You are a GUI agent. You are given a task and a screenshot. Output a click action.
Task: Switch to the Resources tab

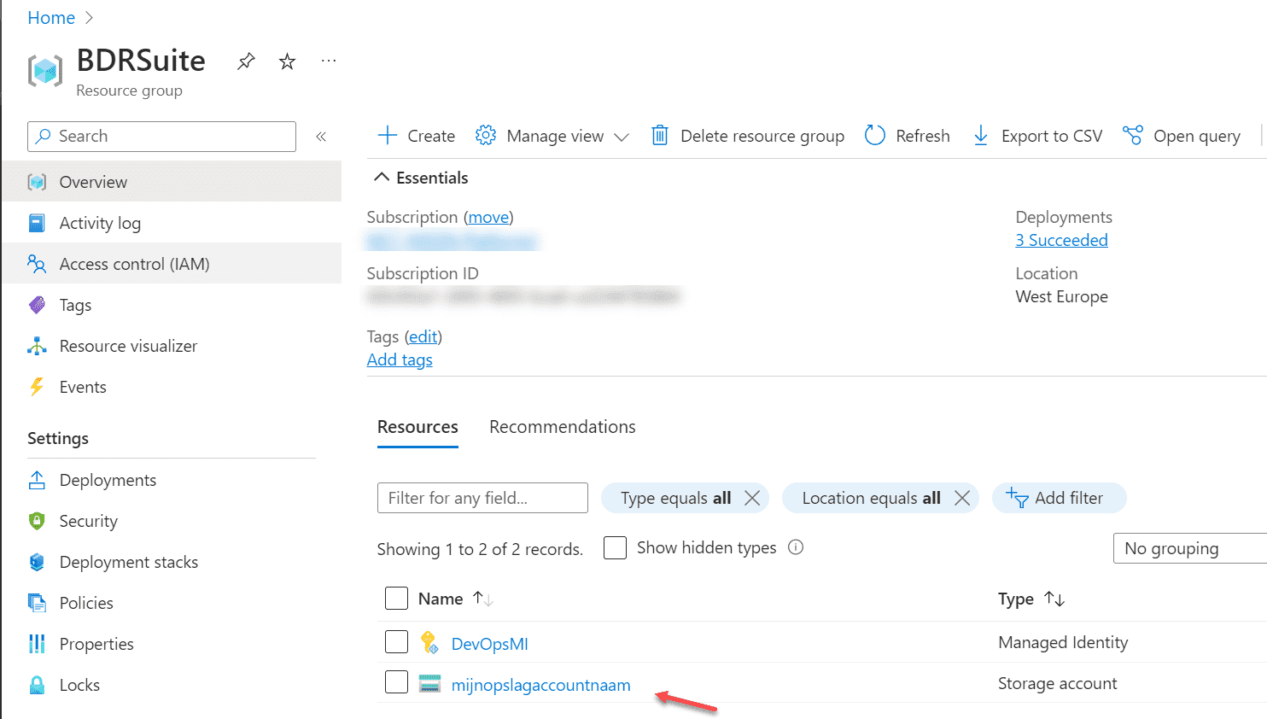coord(417,427)
